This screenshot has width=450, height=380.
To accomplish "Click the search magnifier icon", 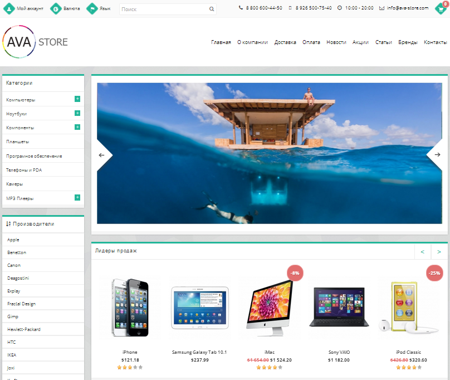I will tap(212, 9).
